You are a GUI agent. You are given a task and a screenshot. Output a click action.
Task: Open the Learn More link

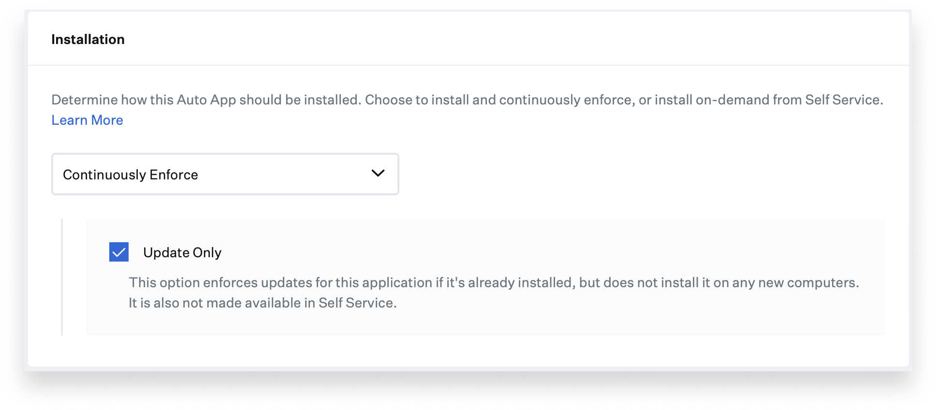tap(87, 120)
